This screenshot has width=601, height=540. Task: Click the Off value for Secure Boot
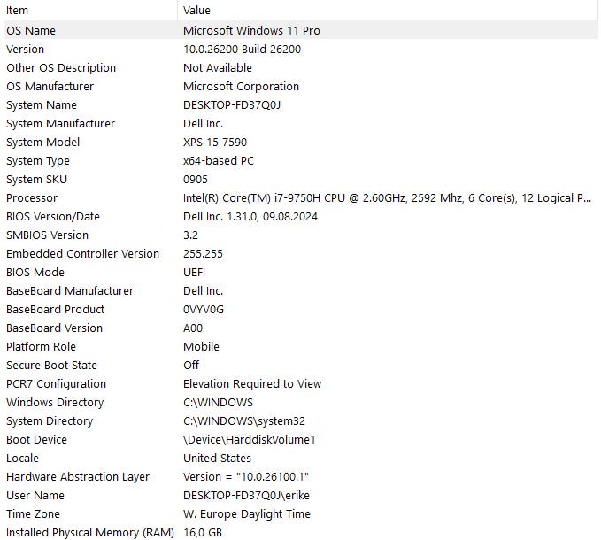(x=191, y=366)
